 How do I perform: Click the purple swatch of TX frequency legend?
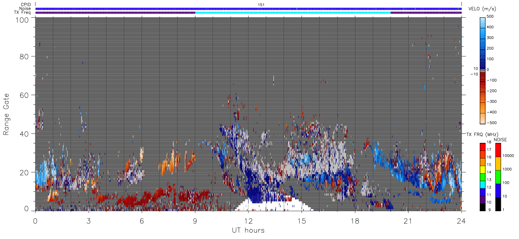coord(483,199)
